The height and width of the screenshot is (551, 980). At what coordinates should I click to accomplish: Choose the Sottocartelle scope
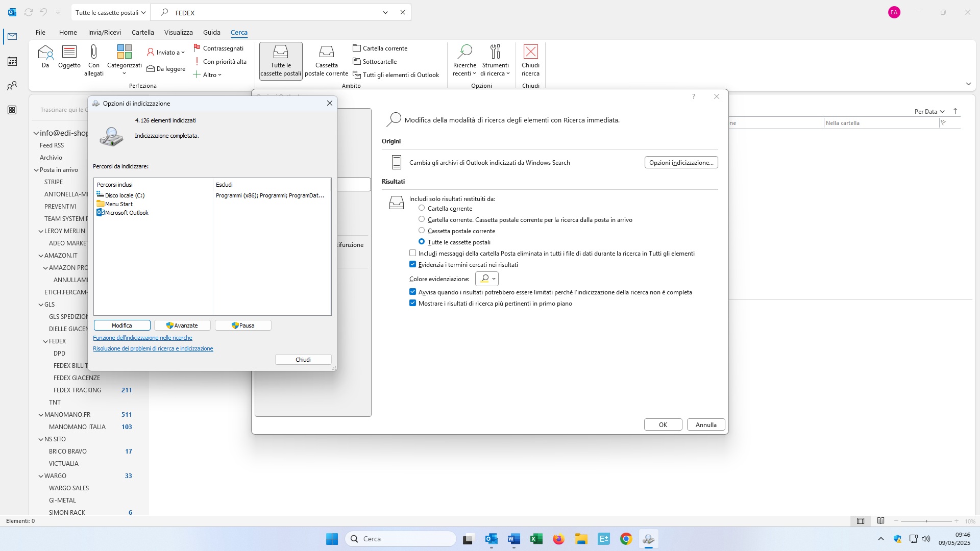(375, 61)
